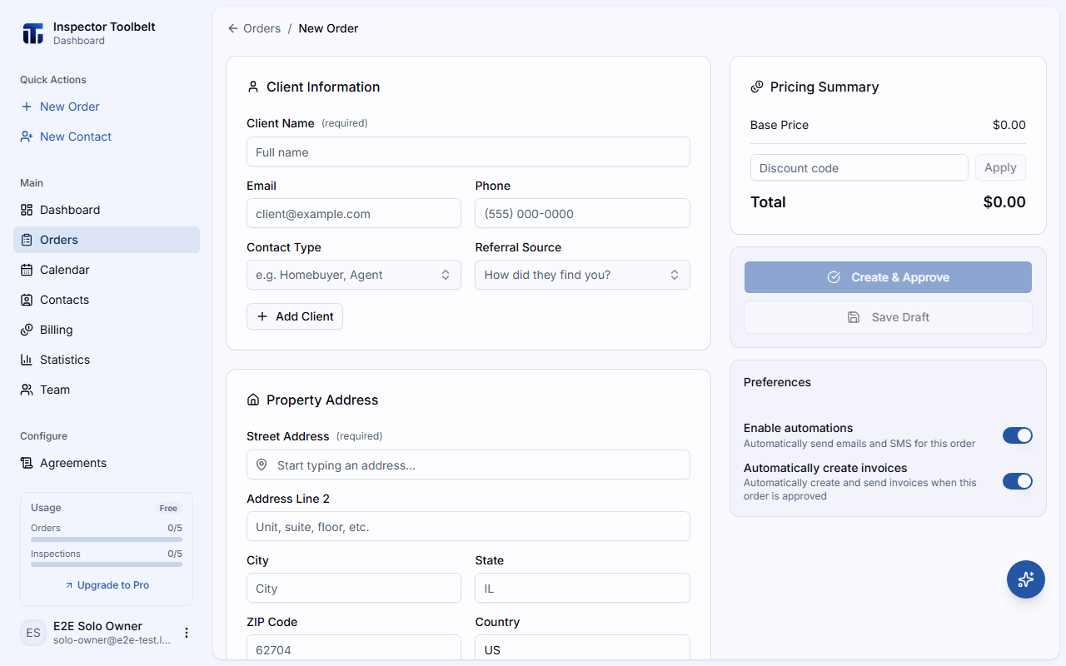Click the back arrow before Orders breadcrumb
This screenshot has width=1066, height=666.
pos(233,28)
